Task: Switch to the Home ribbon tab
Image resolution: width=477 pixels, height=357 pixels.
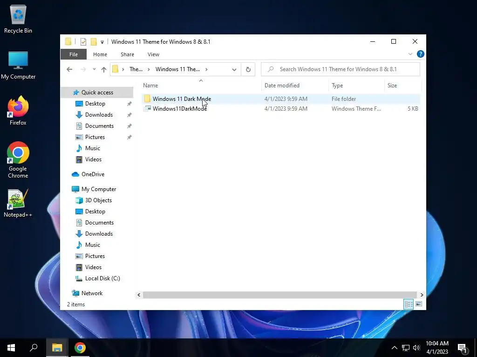Action: 100,54
